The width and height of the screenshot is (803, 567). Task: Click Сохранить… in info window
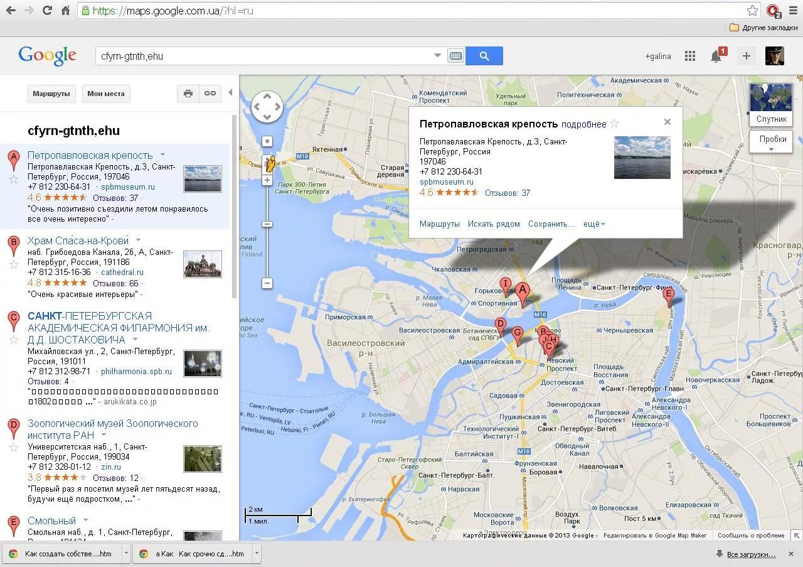(551, 224)
